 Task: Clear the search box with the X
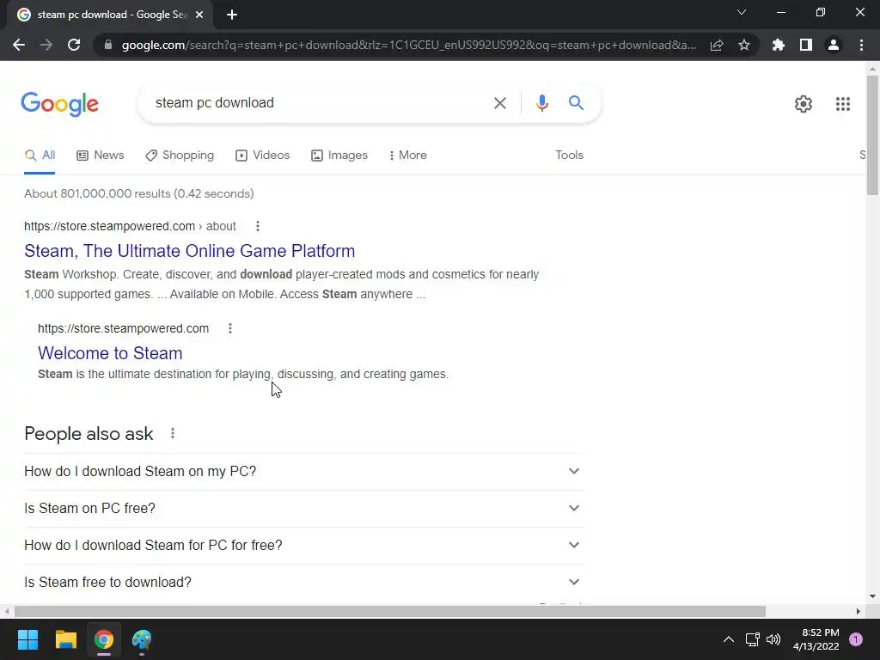[499, 103]
